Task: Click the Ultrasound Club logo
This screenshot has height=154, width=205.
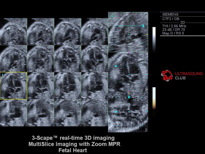Action: click(x=182, y=75)
